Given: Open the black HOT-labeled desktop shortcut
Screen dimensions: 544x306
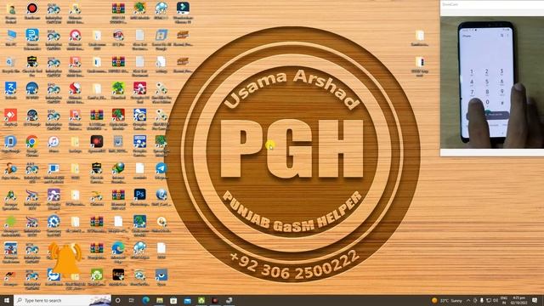Looking at the screenshot, I should point(118,275).
